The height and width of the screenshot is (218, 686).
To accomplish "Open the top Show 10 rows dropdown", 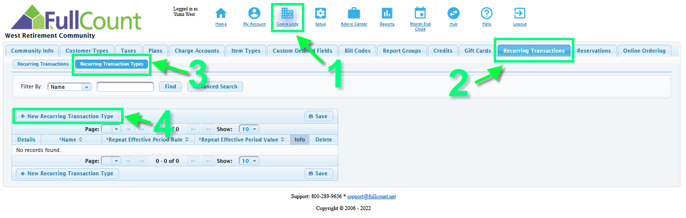I will coord(255,129).
